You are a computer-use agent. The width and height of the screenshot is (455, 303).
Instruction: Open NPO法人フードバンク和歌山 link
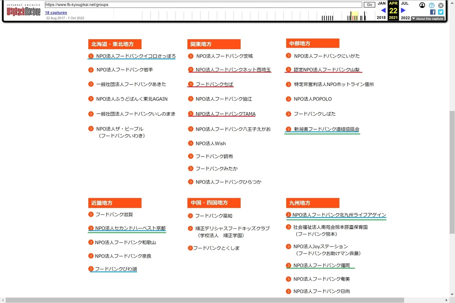pyautogui.click(x=126, y=242)
